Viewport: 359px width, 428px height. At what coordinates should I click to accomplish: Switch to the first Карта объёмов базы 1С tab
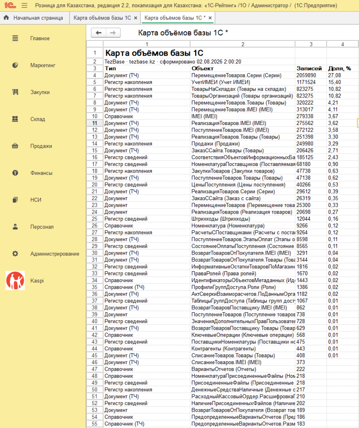tap(102, 18)
